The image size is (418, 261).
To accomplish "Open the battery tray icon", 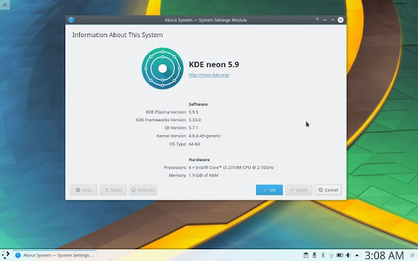I will (340, 255).
